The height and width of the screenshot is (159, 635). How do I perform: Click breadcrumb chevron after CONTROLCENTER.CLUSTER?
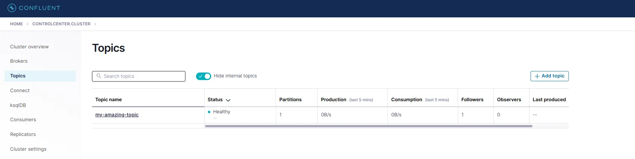click(x=95, y=24)
